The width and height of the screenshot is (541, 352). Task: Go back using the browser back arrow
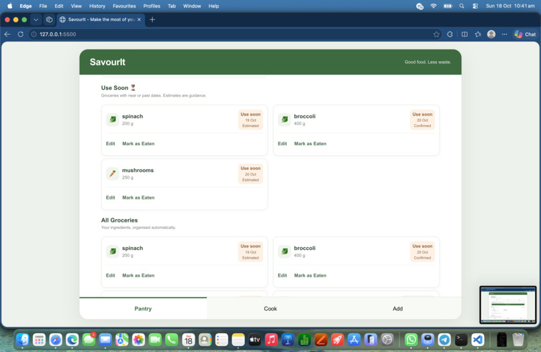[7, 34]
